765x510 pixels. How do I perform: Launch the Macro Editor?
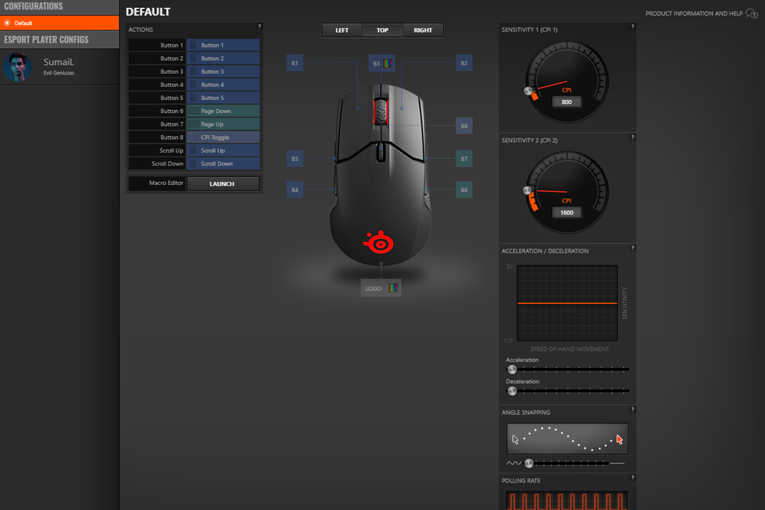coord(222,184)
